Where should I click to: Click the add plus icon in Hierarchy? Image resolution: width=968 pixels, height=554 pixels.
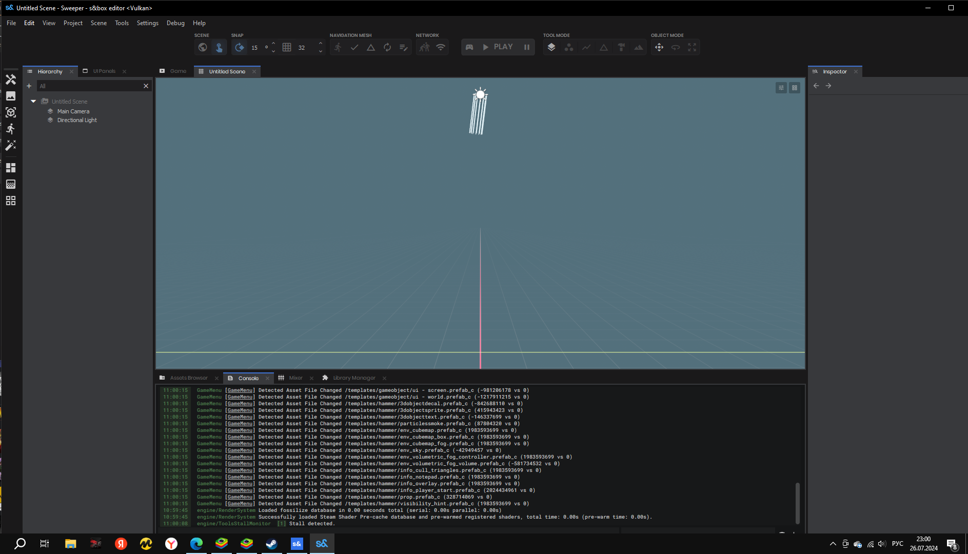[x=29, y=86]
